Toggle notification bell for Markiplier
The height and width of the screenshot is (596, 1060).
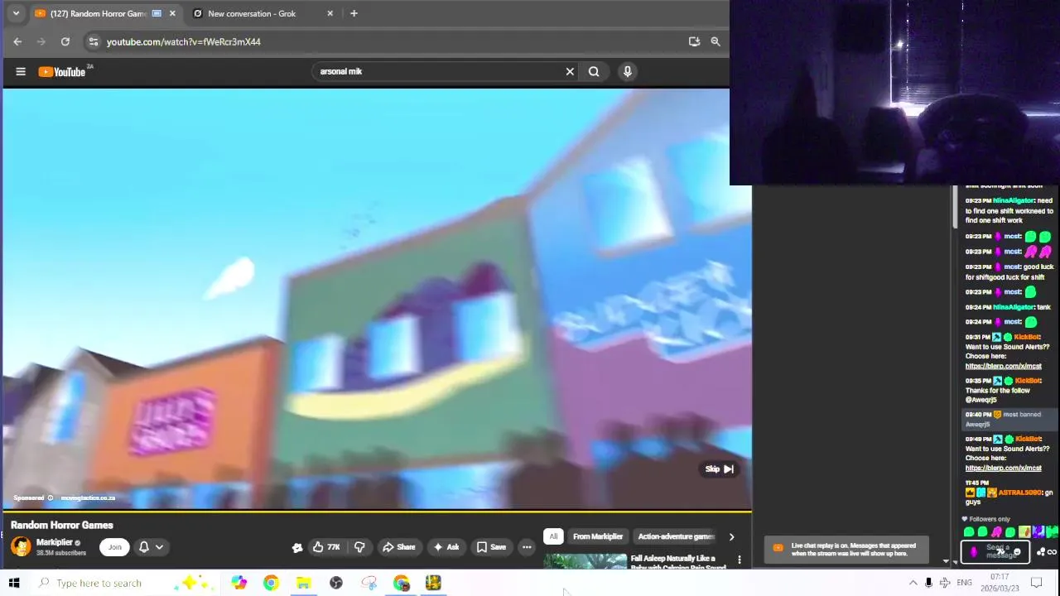pos(143,546)
